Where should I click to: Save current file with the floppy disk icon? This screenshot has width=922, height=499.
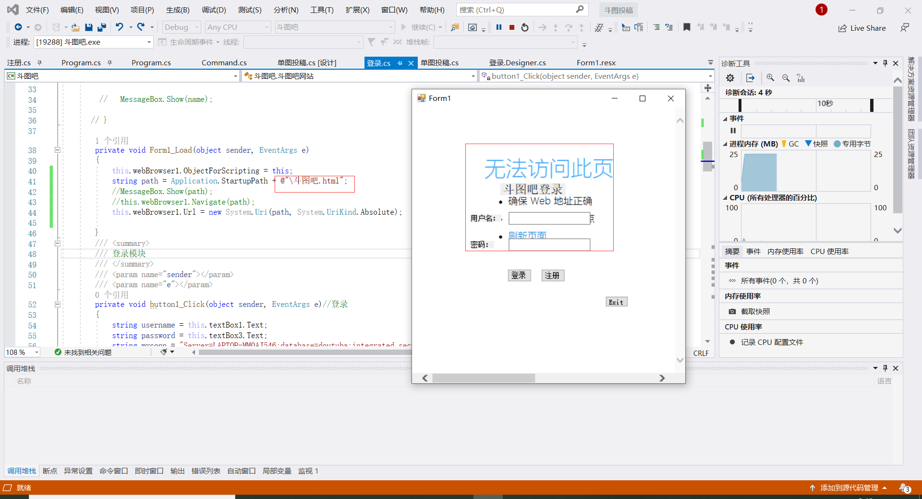88,27
